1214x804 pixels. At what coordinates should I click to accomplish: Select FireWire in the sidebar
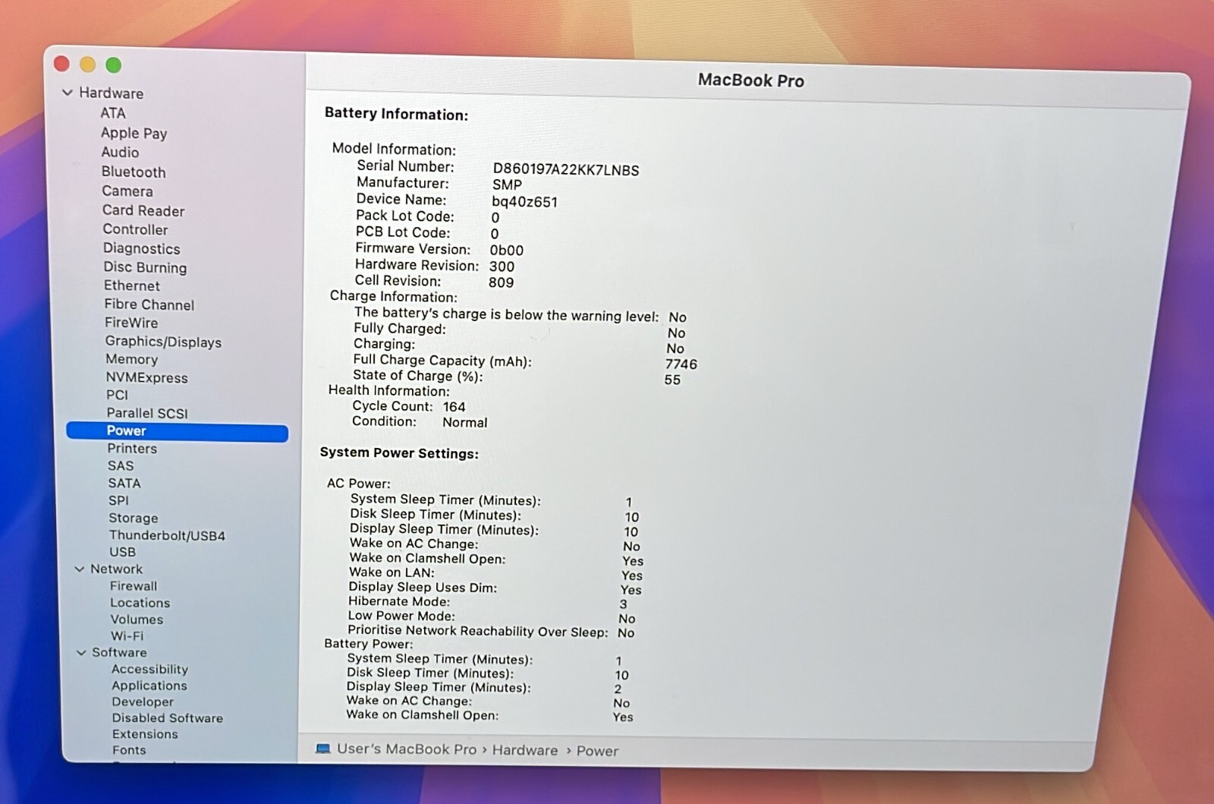131,323
